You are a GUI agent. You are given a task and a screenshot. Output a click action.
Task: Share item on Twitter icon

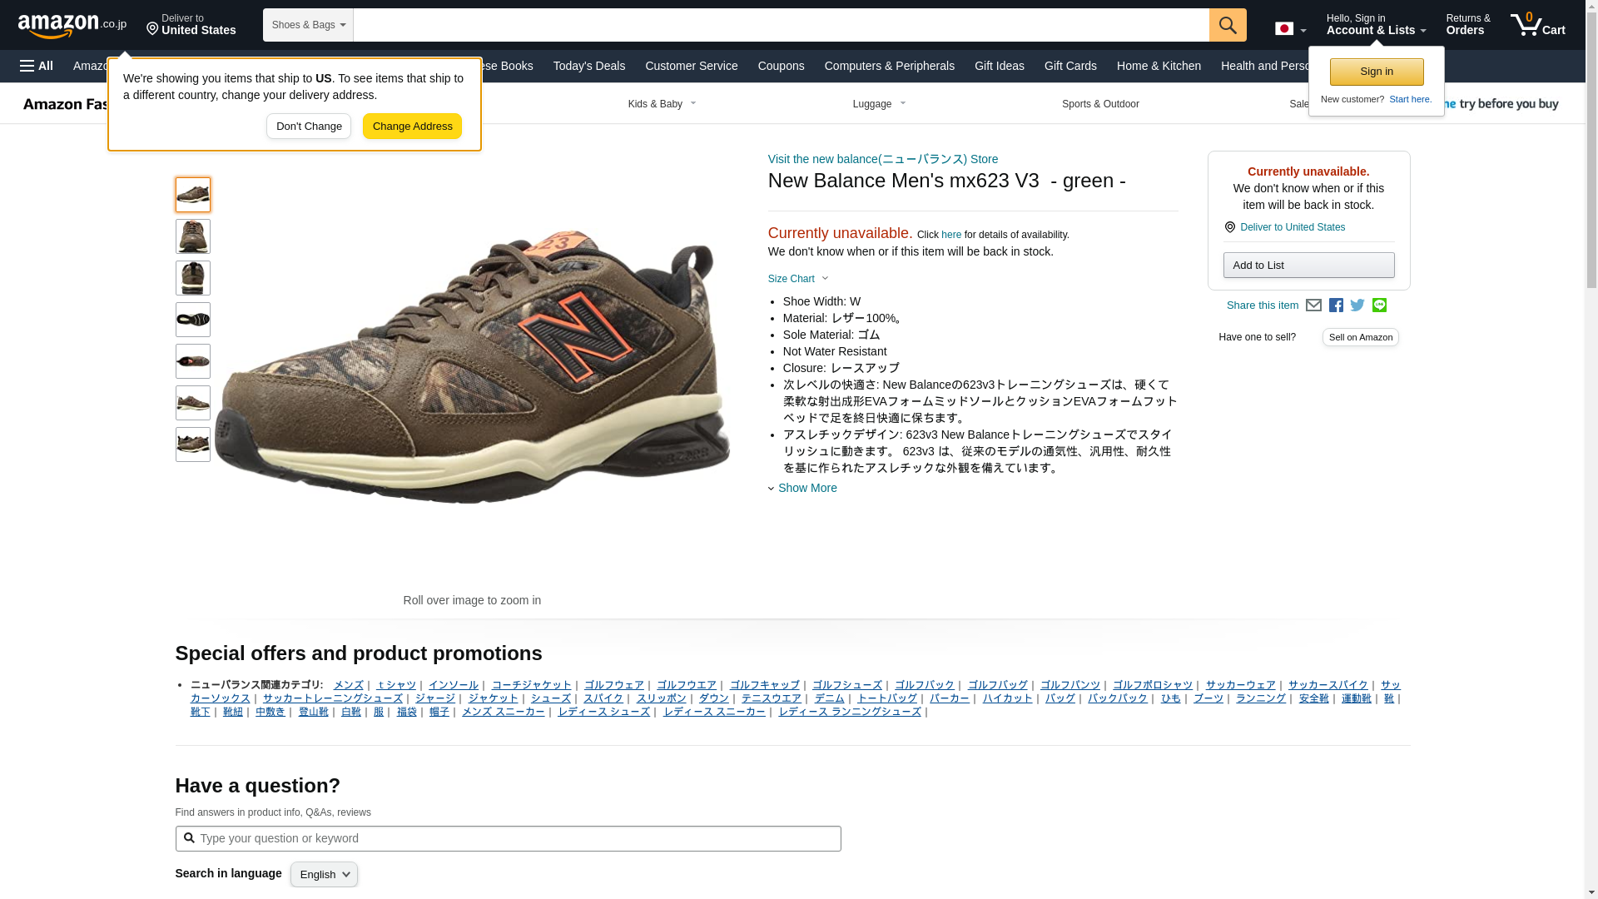(1357, 305)
